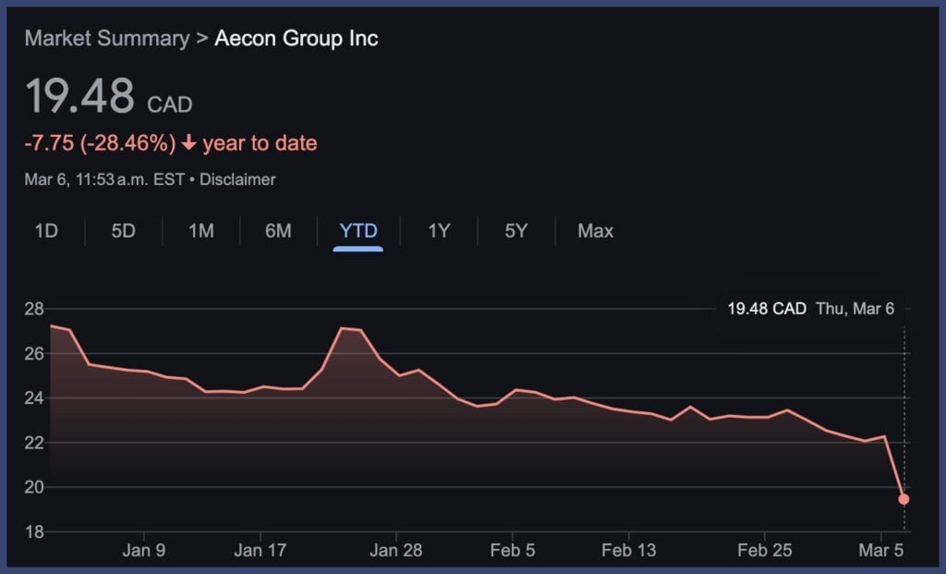Click the Mar 6 data point dot
946x574 pixels.
tap(904, 499)
